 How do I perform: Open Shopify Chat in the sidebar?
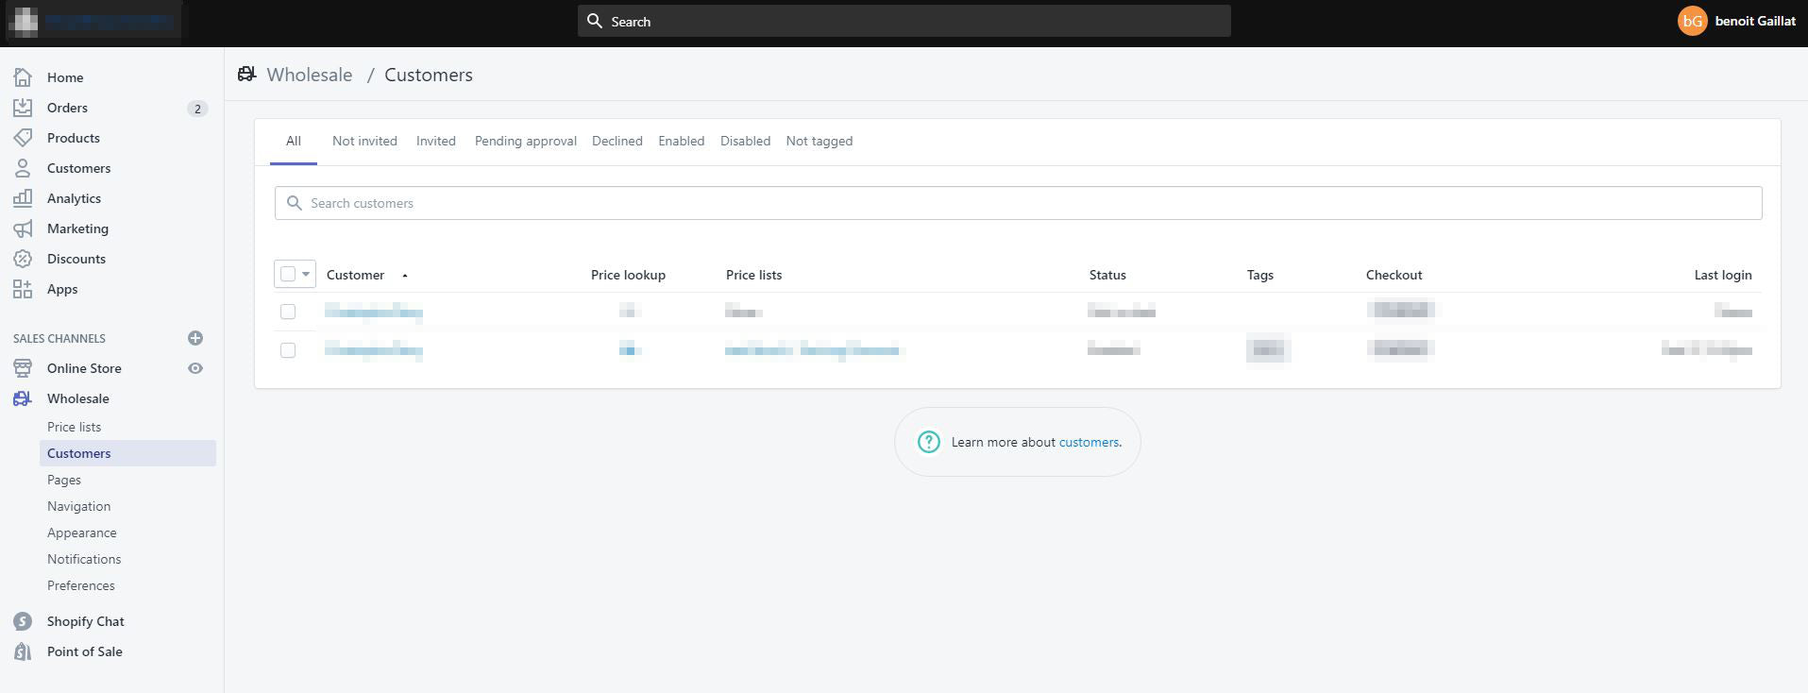coord(86,621)
